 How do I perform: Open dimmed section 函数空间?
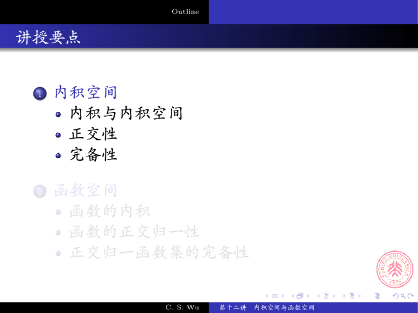click(86, 190)
